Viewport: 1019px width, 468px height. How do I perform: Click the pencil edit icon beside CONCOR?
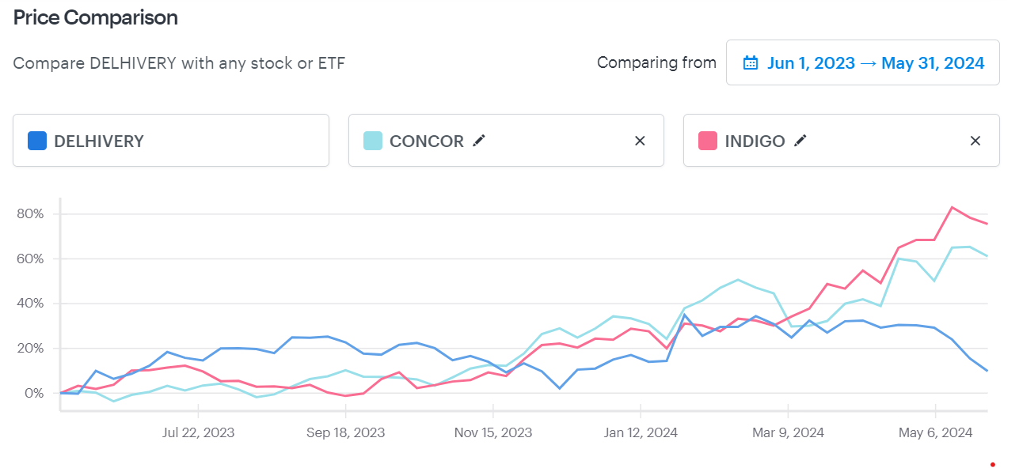click(479, 140)
